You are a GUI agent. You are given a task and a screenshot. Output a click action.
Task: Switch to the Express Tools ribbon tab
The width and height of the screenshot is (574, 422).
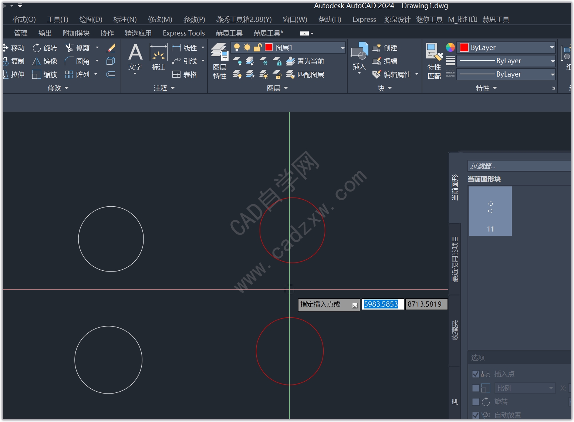(x=184, y=33)
